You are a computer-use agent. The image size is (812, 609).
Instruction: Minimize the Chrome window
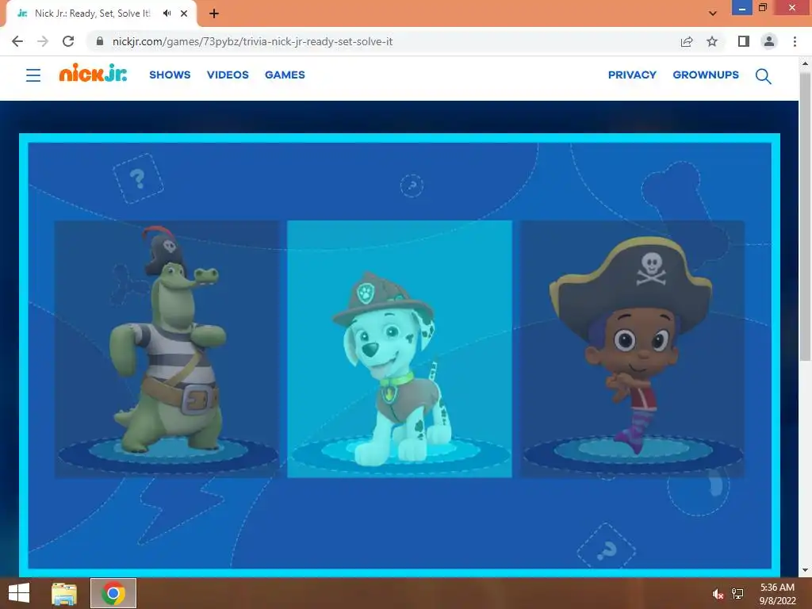coord(742,8)
